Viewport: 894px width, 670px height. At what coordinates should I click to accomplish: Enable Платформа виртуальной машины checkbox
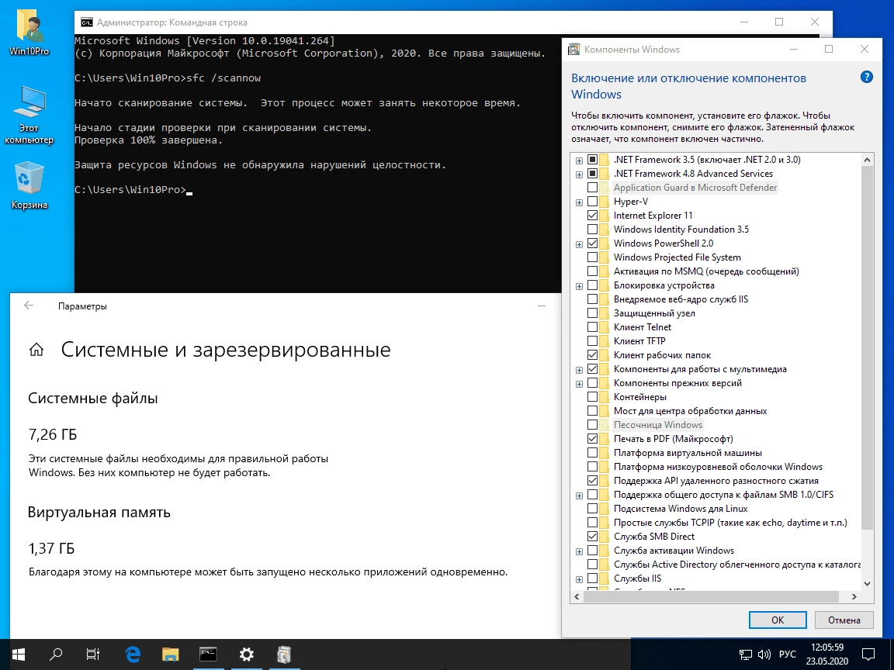(x=592, y=452)
